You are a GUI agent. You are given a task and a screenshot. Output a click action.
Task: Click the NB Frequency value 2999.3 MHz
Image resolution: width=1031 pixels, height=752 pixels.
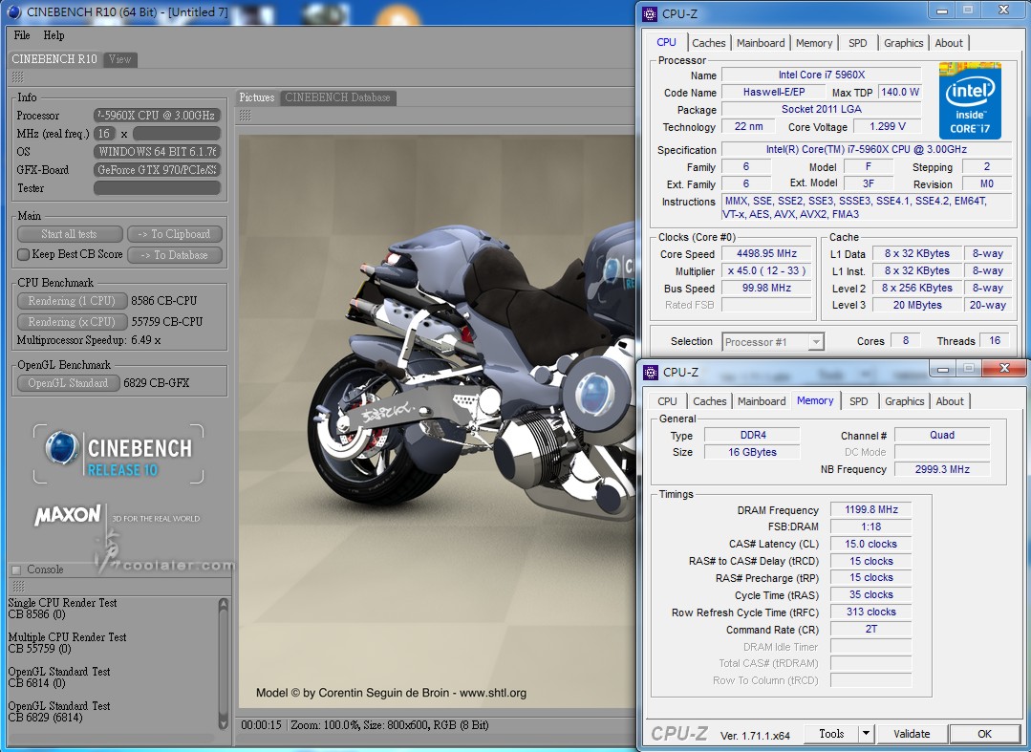point(942,469)
